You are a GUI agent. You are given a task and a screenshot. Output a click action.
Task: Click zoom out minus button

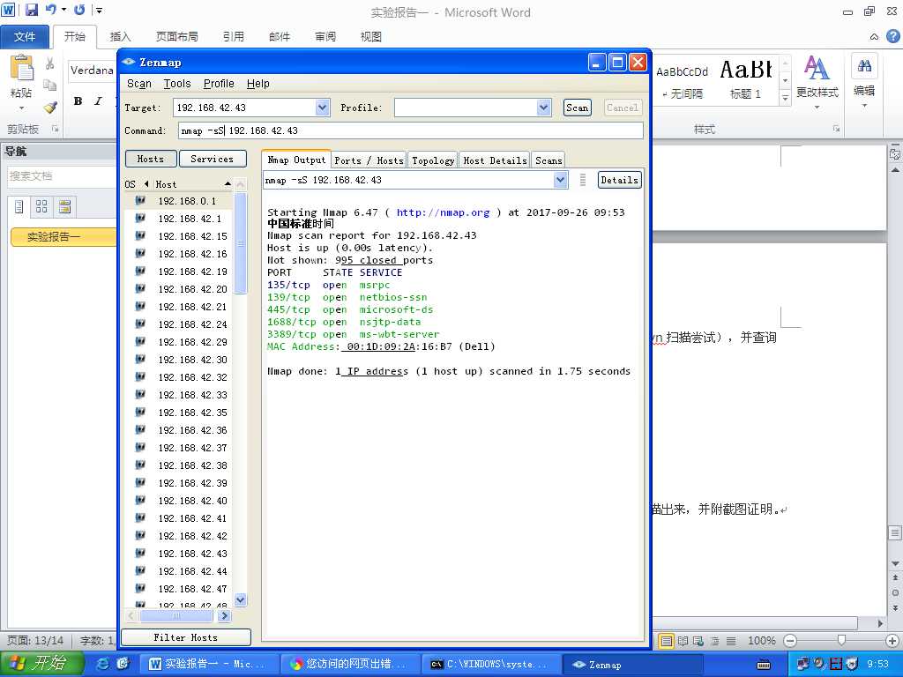pos(790,640)
